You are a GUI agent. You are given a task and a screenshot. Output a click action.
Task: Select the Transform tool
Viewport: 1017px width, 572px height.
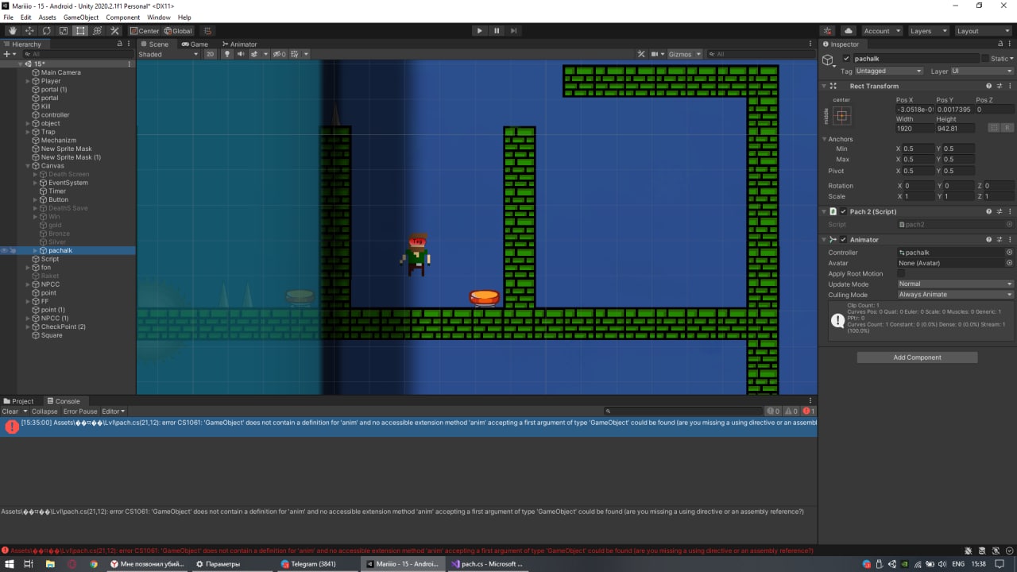pyautogui.click(x=98, y=31)
